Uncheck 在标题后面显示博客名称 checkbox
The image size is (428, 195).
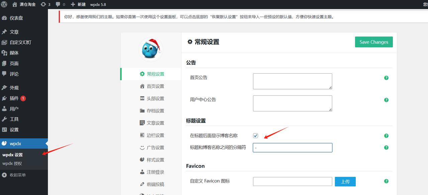[x=255, y=136]
